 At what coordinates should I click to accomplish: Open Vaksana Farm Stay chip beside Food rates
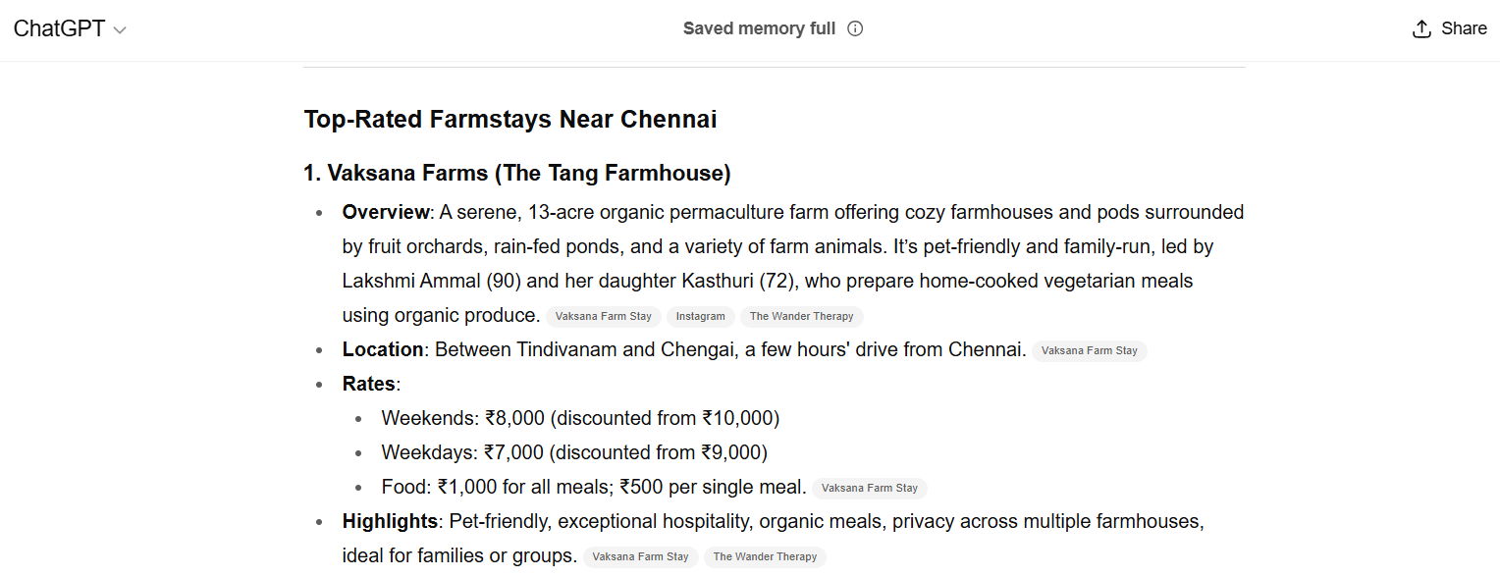point(869,488)
